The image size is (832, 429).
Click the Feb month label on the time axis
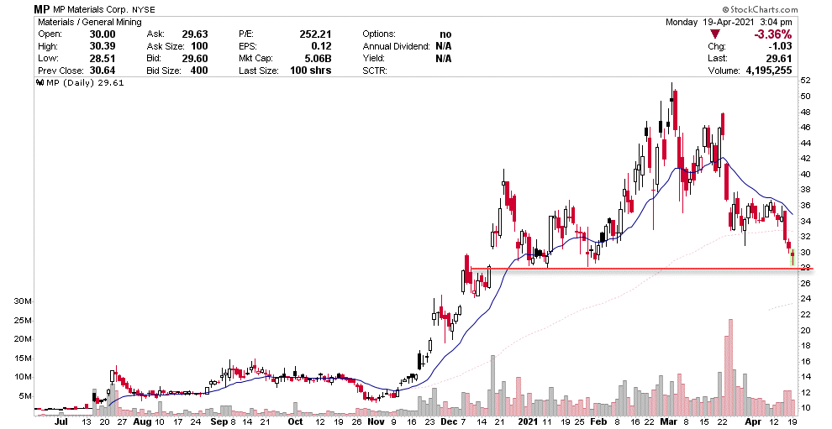(x=598, y=422)
